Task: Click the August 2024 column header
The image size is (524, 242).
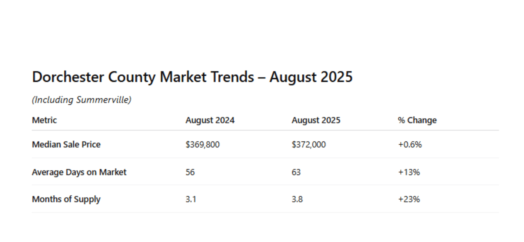Action: tap(210, 120)
